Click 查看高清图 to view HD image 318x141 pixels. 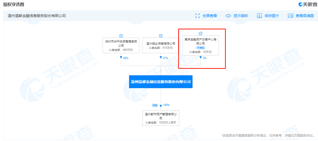point(305,16)
